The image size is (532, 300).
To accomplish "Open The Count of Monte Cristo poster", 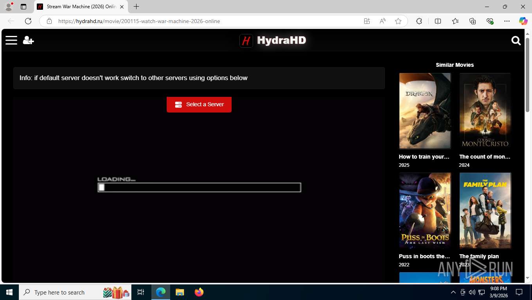I will tap(485, 111).
